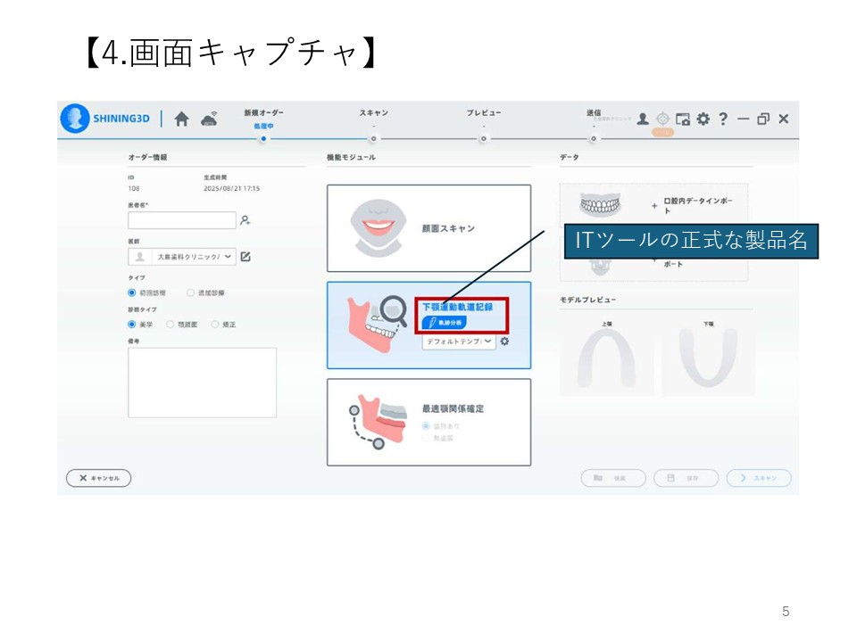Click the 軌跡分析 blue button

(x=444, y=323)
